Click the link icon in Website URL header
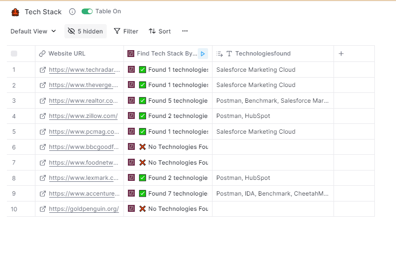Viewport: 396px width, 258px height. coord(42,54)
